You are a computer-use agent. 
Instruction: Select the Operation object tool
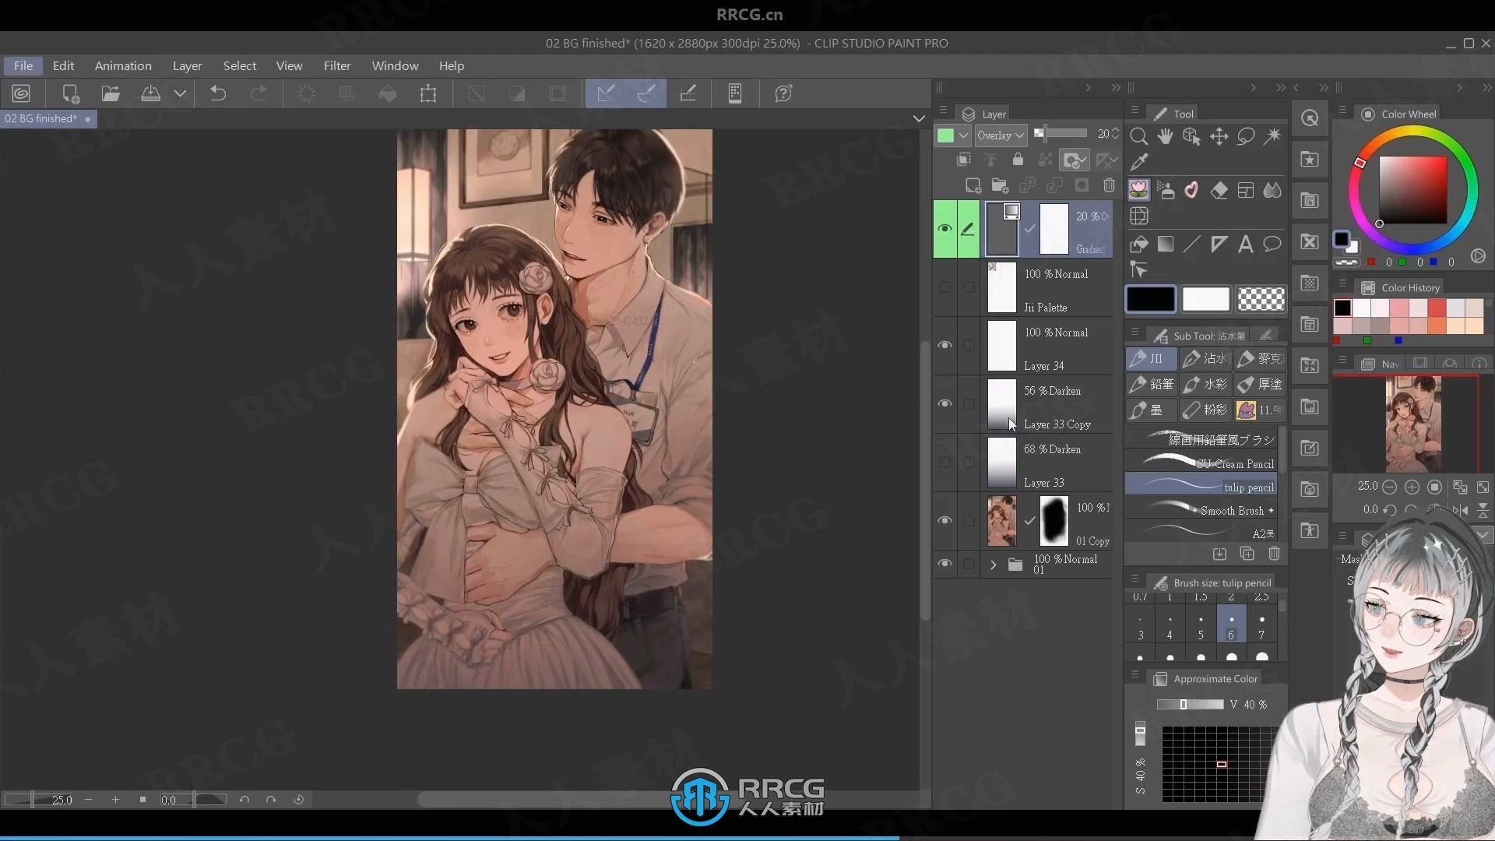tap(1191, 136)
